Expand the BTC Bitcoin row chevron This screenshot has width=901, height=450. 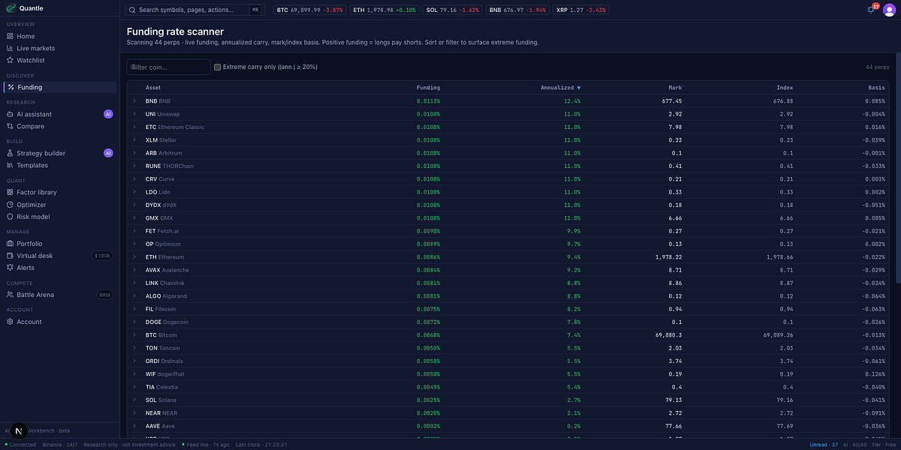[134, 335]
